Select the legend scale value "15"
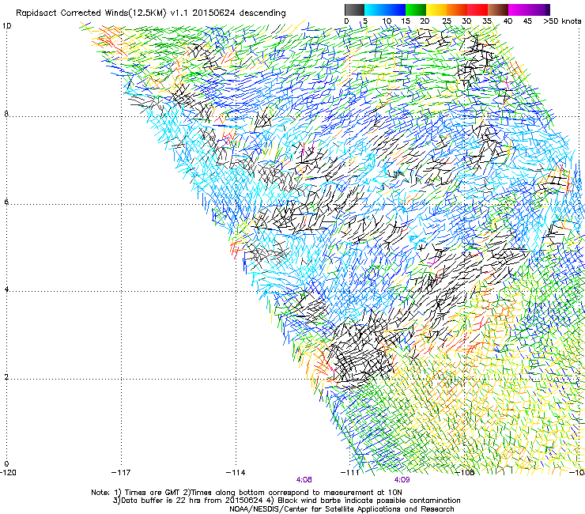 click(x=406, y=21)
